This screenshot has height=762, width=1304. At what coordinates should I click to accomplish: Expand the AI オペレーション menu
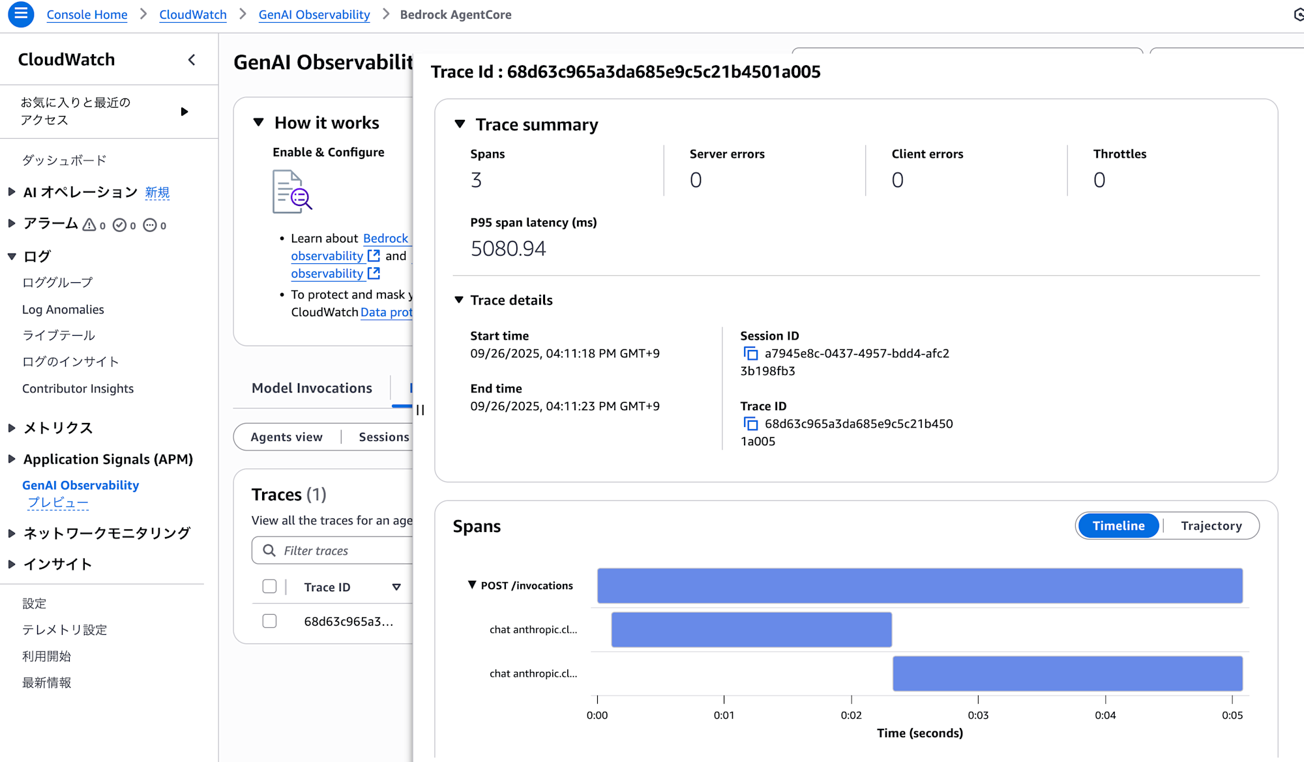coord(12,192)
